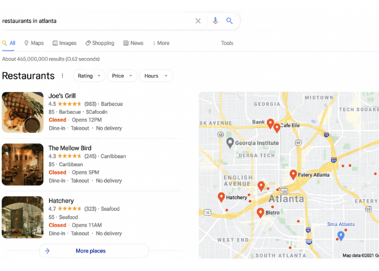The image size is (379, 271).
Task: Click the Bistro pin on the map
Action: pyautogui.click(x=260, y=212)
